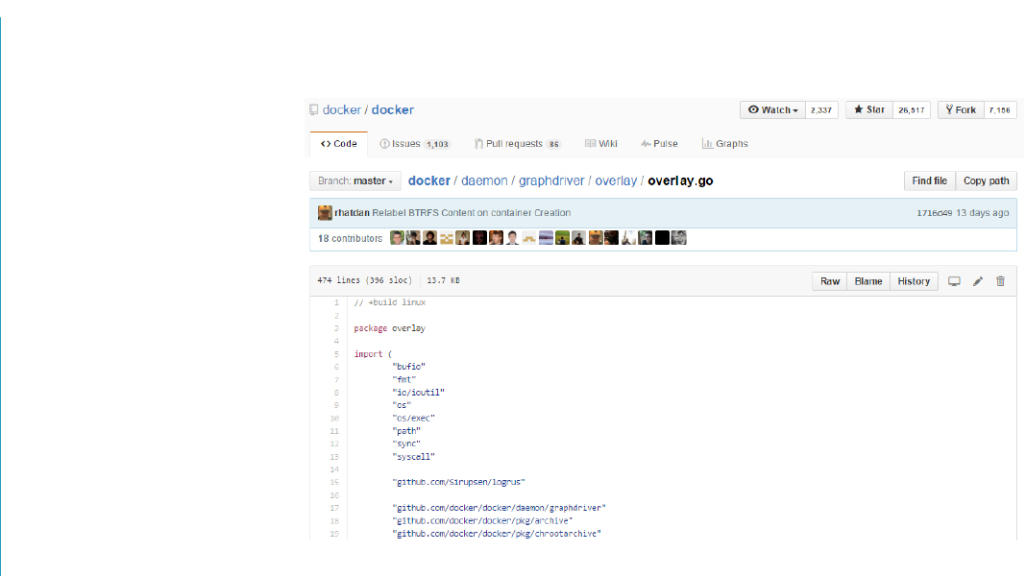Click line number 1

pos(336,302)
